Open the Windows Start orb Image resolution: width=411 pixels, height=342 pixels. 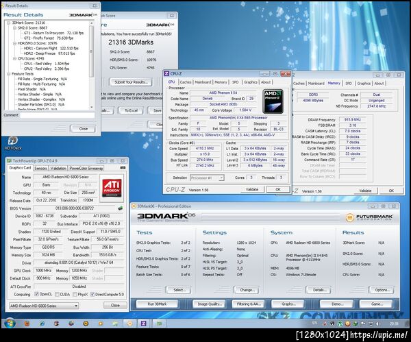click(10, 323)
